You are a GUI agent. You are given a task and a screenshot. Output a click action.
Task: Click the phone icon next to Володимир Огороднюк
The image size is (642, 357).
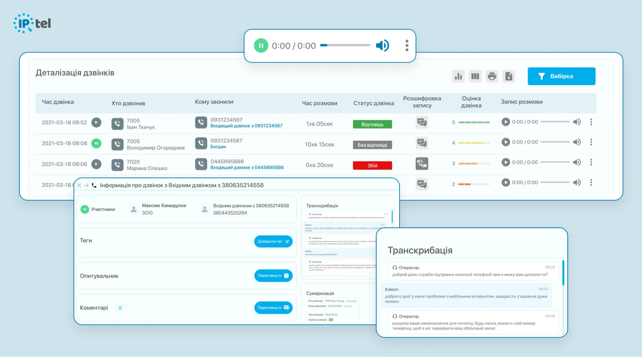click(x=117, y=144)
